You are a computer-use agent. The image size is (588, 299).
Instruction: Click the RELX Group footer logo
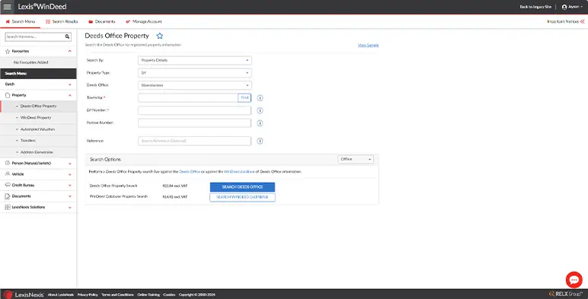pos(566,294)
